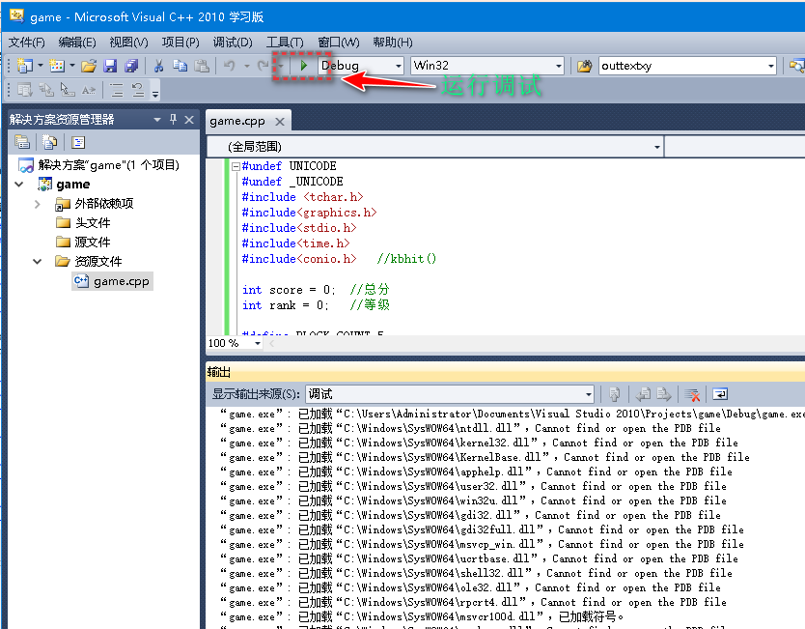This screenshot has width=805, height=629.
Task: Click the Open File folder icon
Action: [x=88, y=66]
